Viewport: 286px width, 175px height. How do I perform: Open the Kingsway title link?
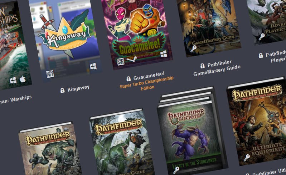coord(78,88)
